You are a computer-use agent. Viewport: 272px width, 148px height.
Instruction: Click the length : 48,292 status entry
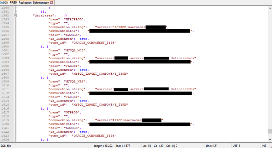(103, 146)
